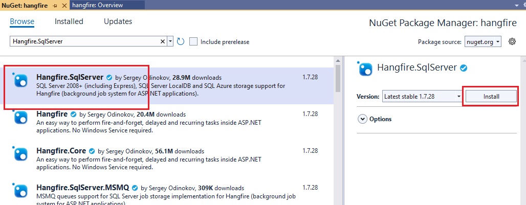This screenshot has height=205, width=526.
Task: Click 20.4M downloads text
Action: [x=161, y=114]
